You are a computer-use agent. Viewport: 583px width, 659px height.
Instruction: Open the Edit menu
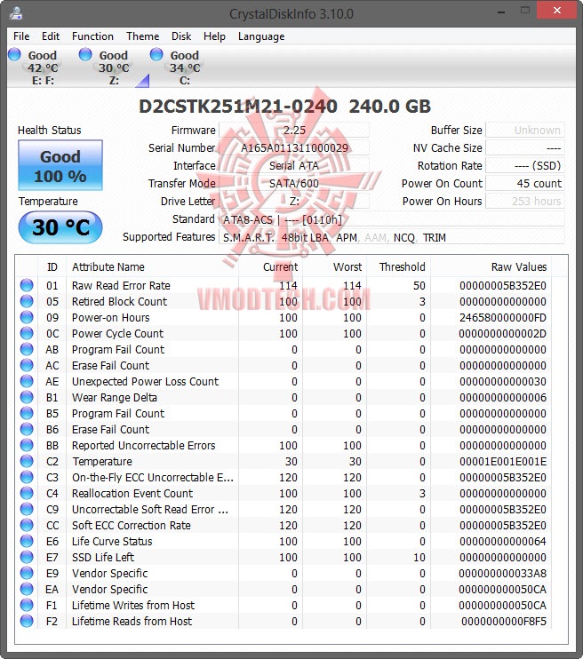click(x=51, y=36)
